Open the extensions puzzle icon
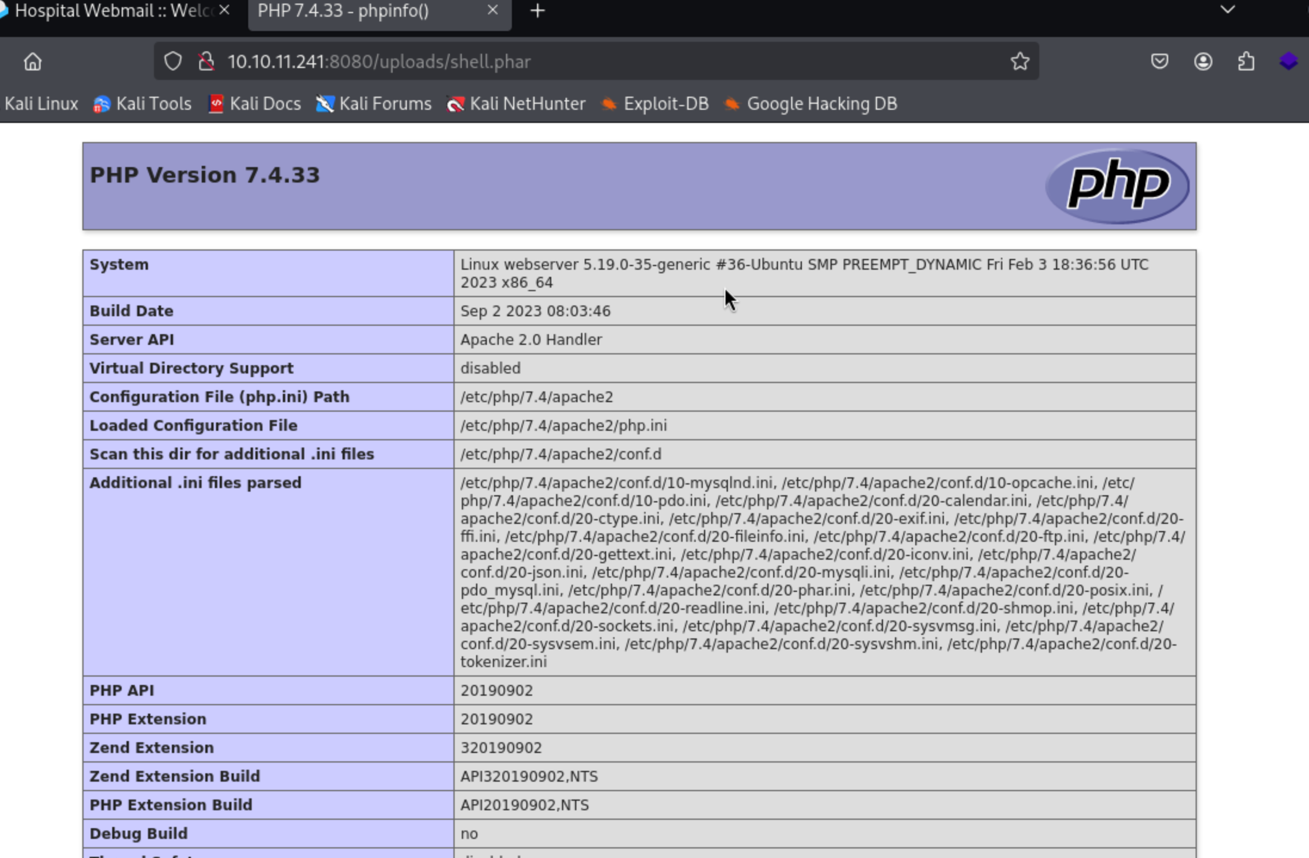Viewport: 1309px width, 858px height. coord(1246,61)
